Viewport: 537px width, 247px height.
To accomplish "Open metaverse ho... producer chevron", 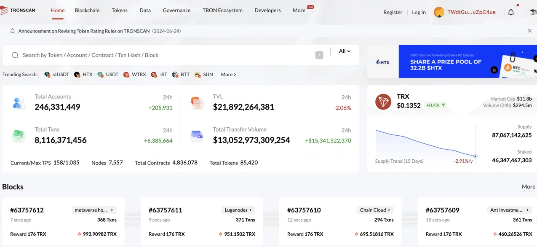I will coord(112,210).
